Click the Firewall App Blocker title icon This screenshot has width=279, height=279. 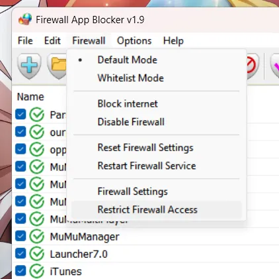25,19
